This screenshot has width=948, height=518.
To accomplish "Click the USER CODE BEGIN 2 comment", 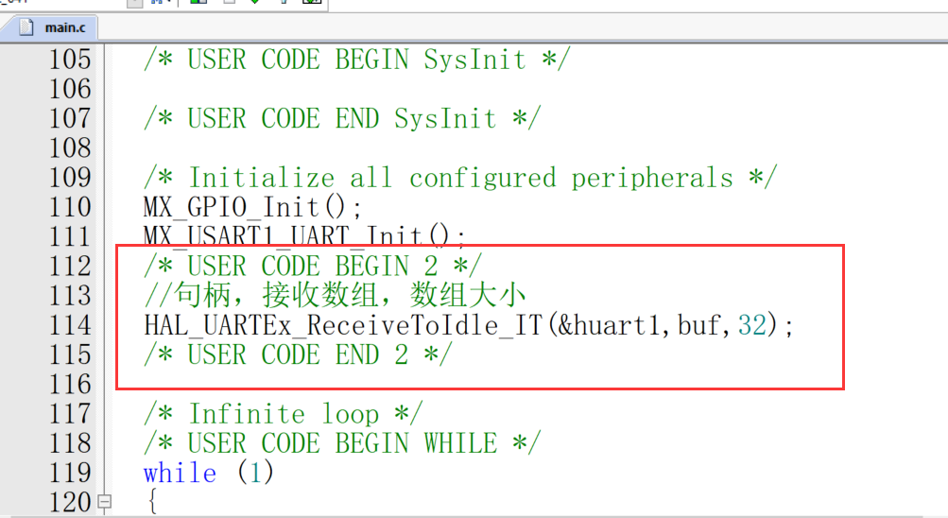I will 313,267.
